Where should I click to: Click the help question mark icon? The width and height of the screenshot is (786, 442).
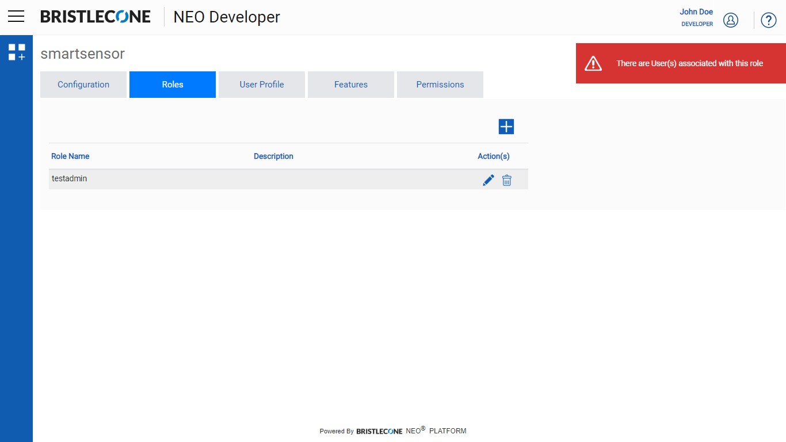tap(768, 20)
